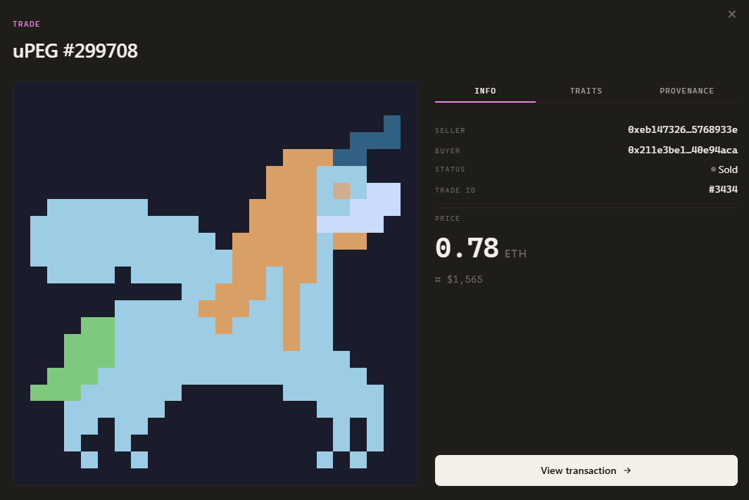Image resolution: width=749 pixels, height=500 pixels.
Task: Click the pixel unicorn artwork image
Action: pyautogui.click(x=215, y=283)
